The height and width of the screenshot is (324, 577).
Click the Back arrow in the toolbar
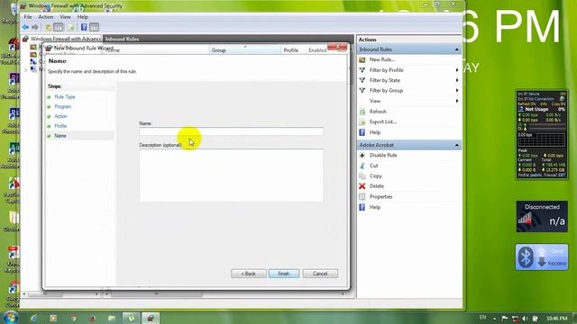point(25,27)
